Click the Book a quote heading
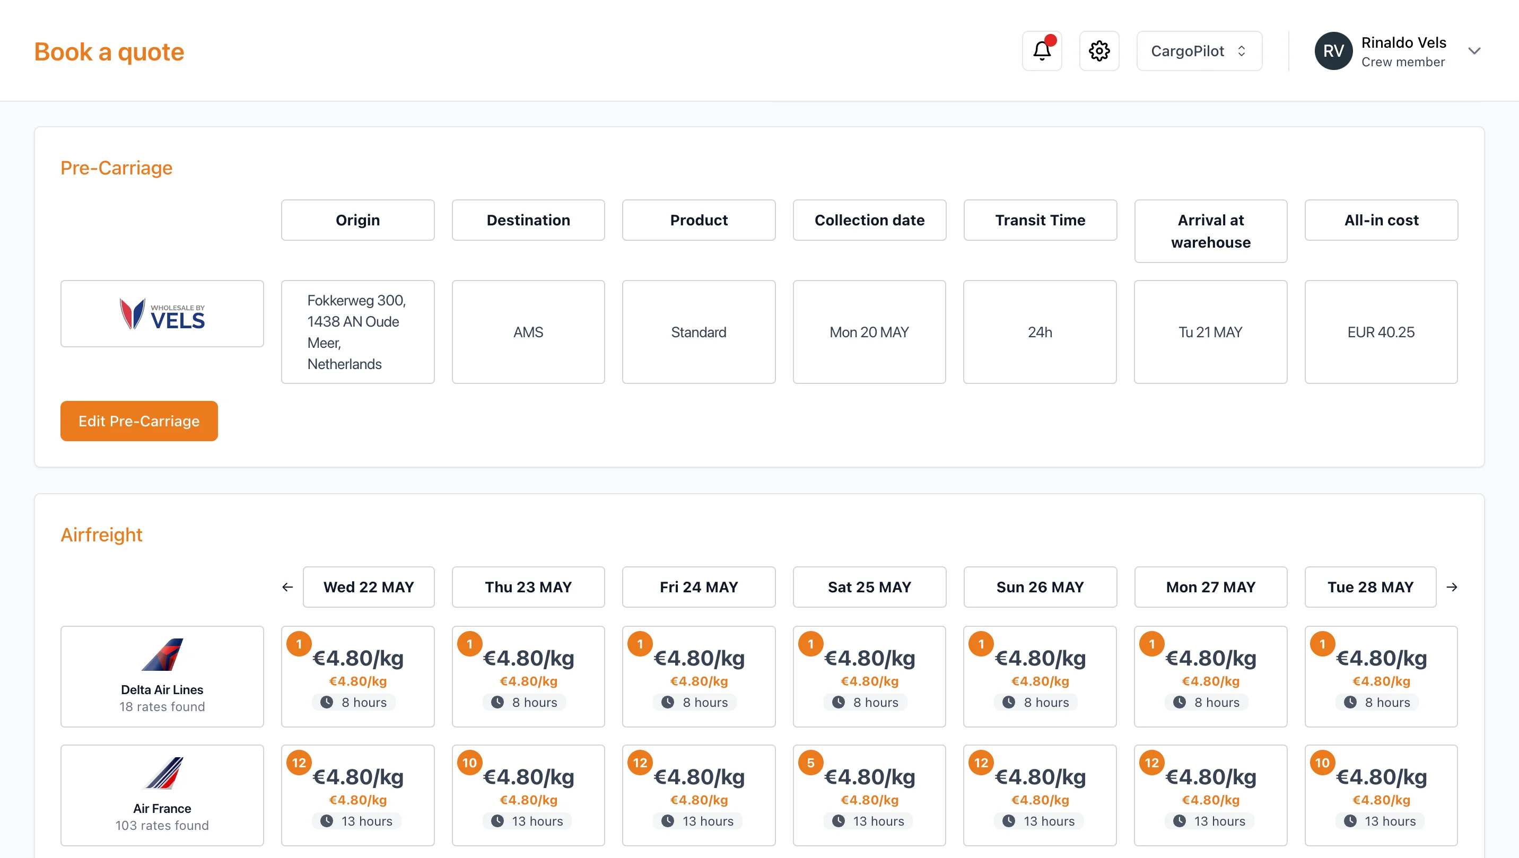Viewport: 1519px width, 858px height. pos(109,52)
